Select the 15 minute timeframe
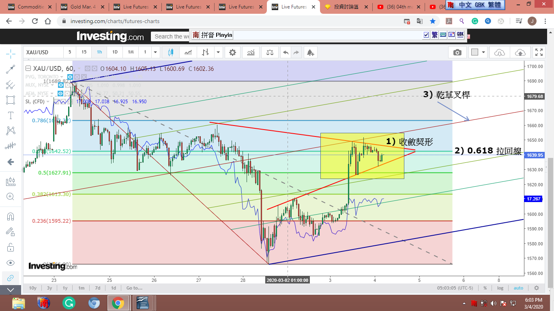 84,52
